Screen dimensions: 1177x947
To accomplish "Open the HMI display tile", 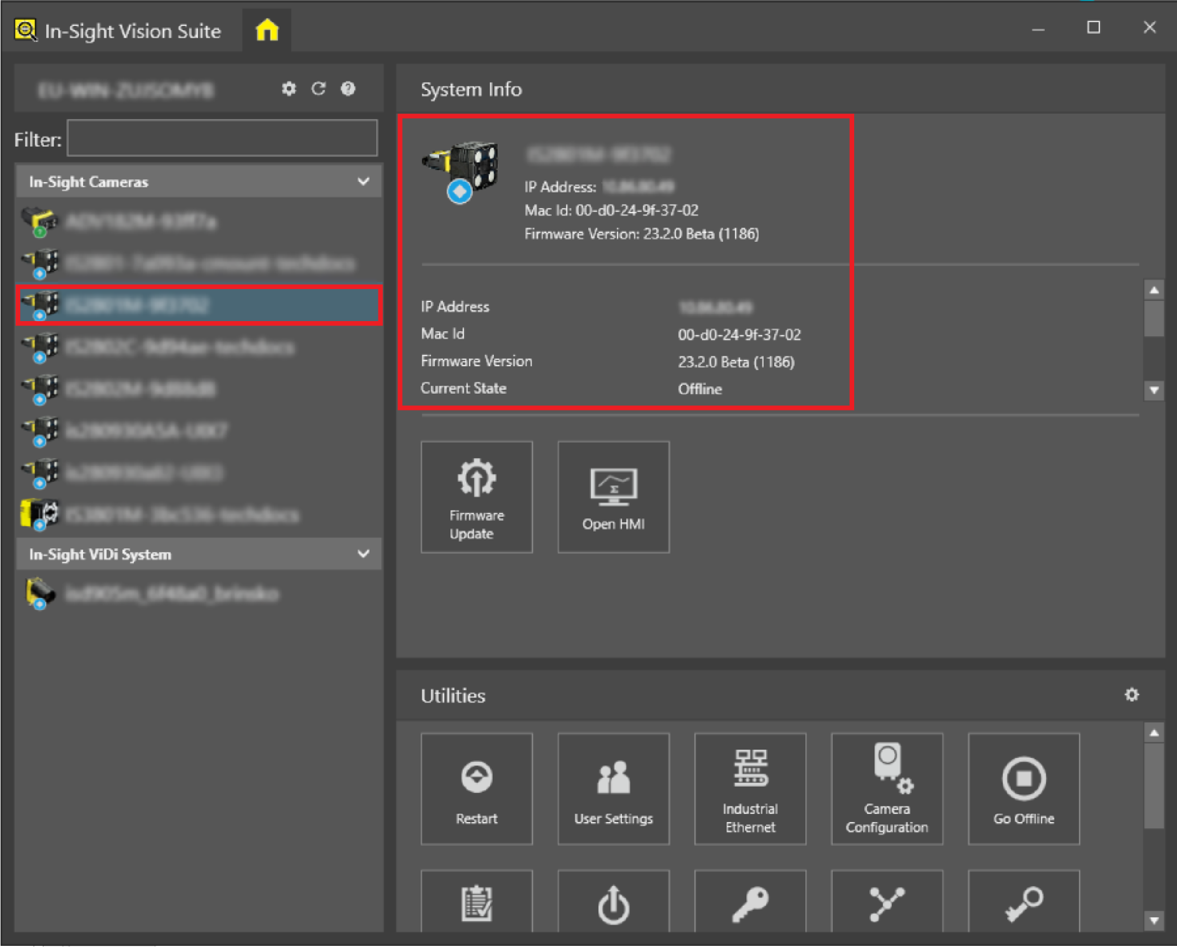I will pos(613,497).
